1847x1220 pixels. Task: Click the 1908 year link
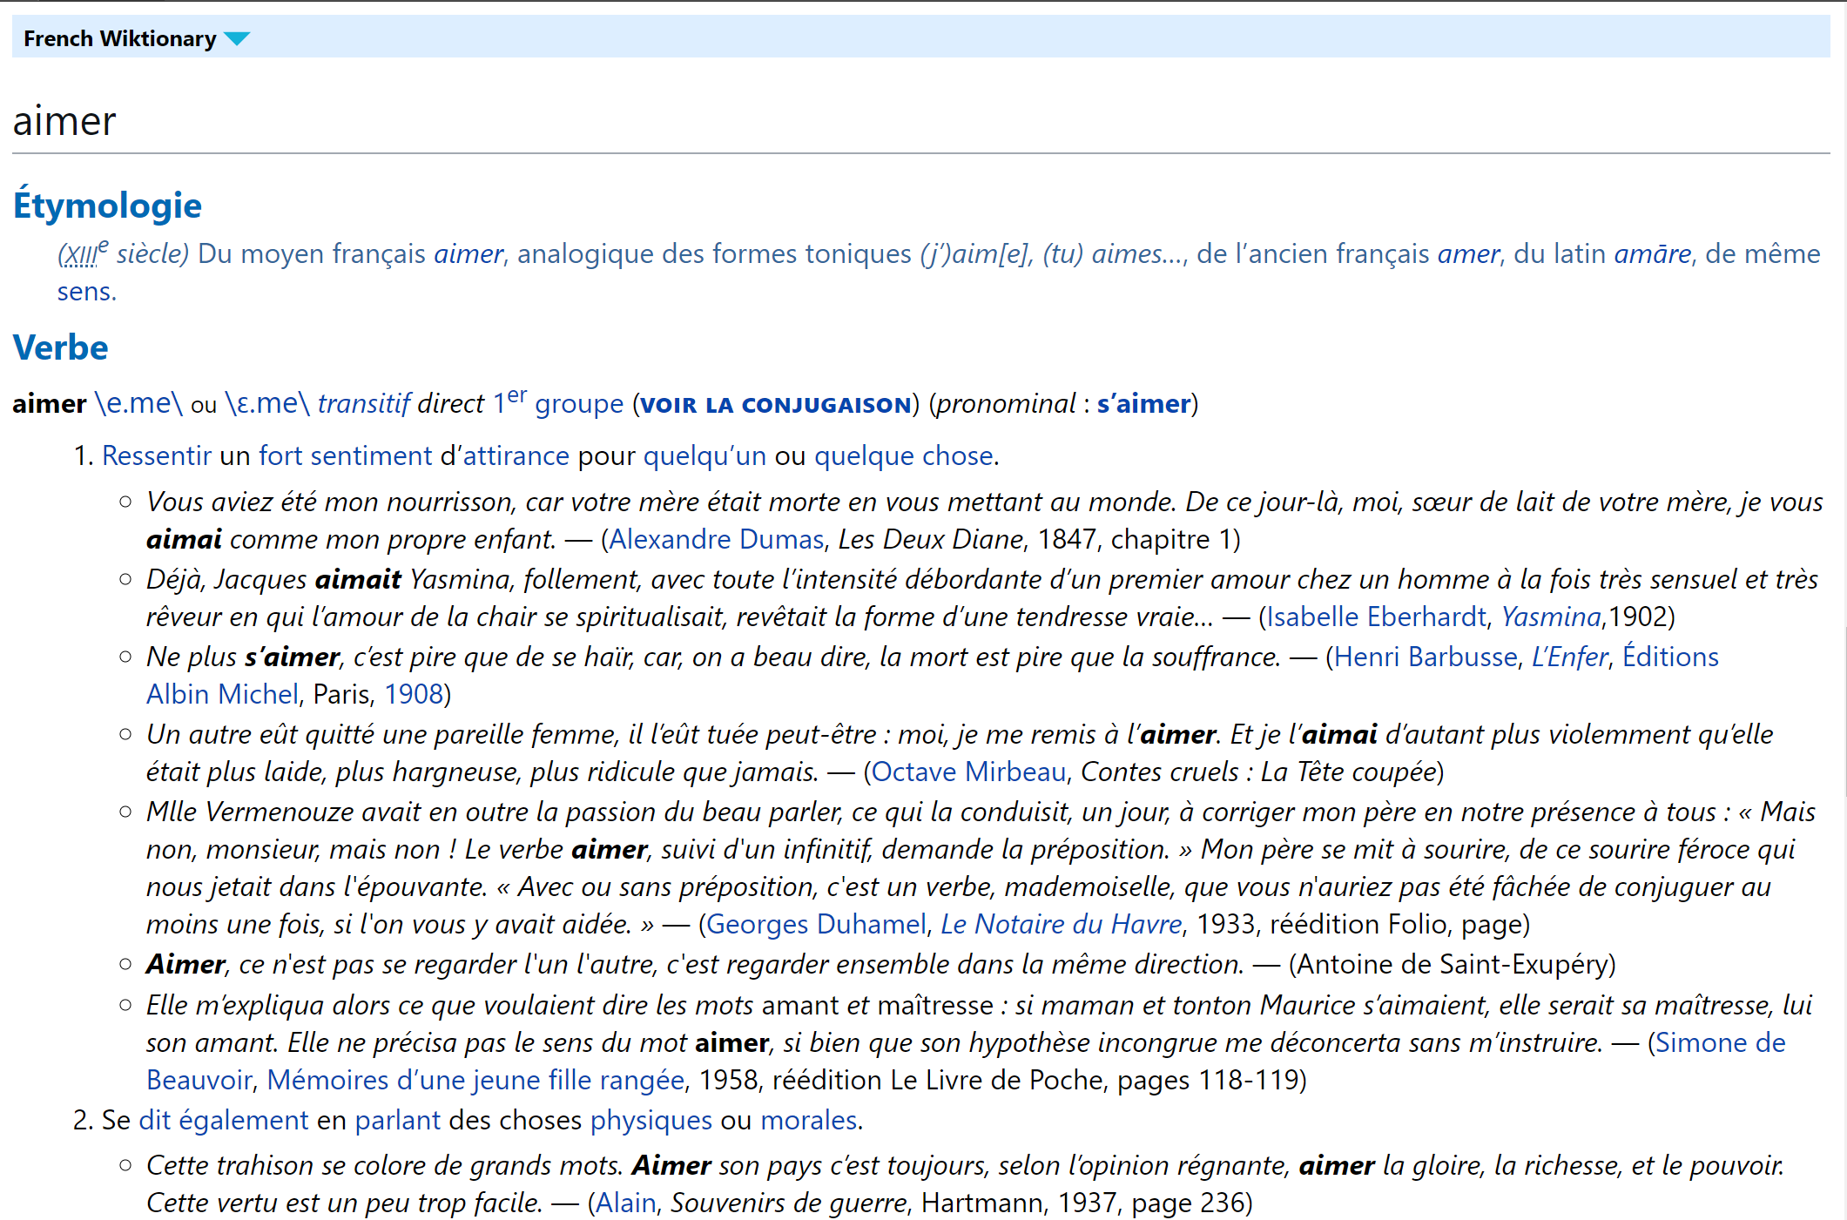coord(414,694)
